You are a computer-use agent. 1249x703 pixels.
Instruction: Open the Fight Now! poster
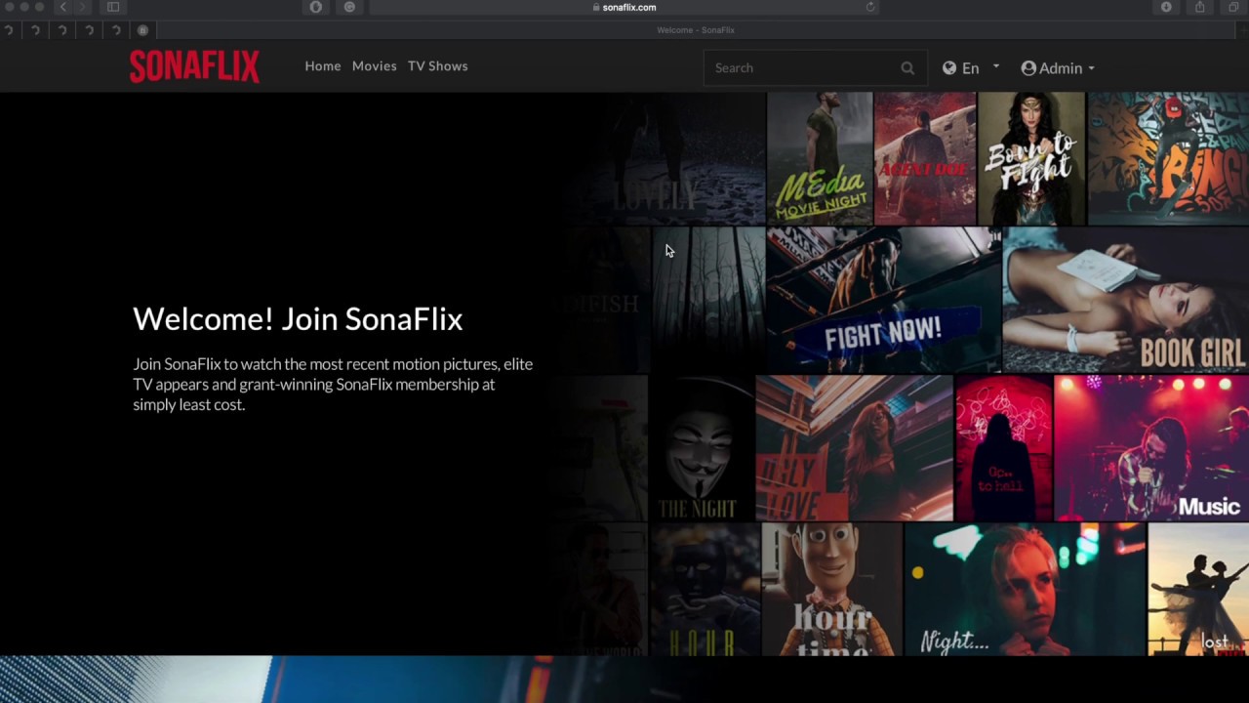pyautogui.click(x=883, y=301)
